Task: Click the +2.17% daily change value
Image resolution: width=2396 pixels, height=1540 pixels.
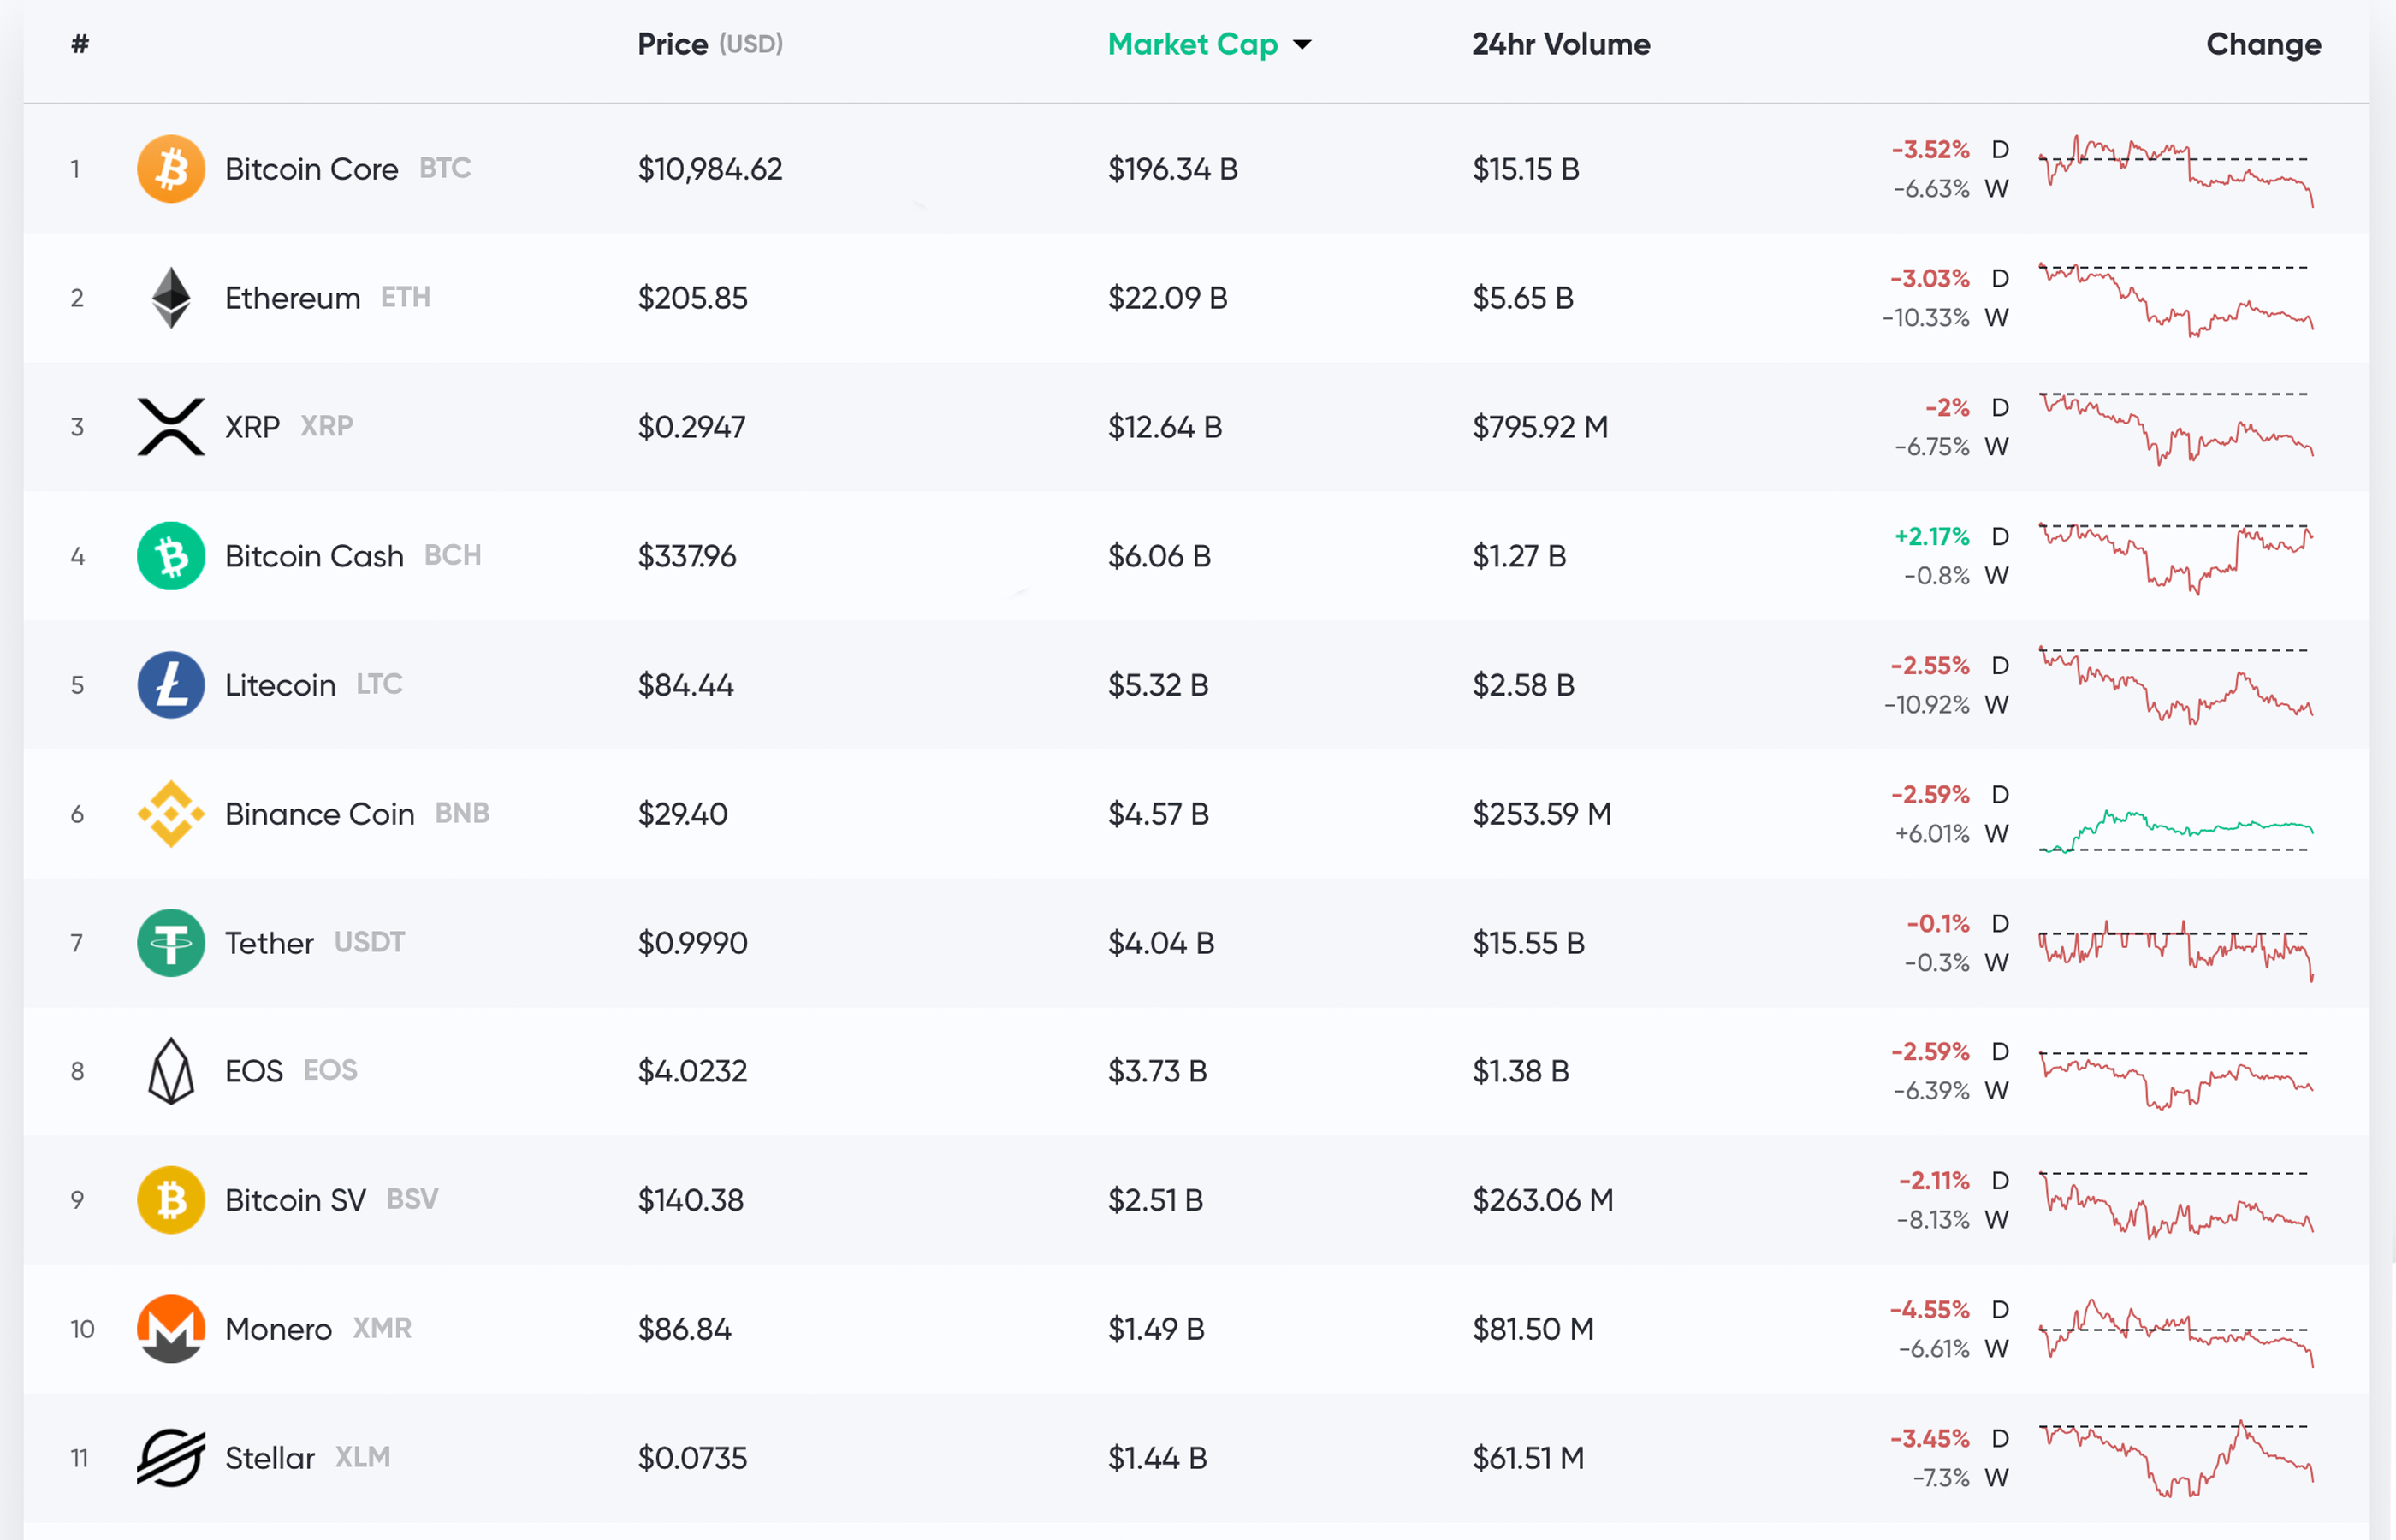Action: pos(1932,537)
